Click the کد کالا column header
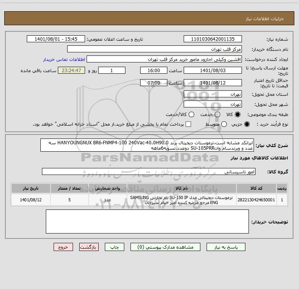The width and height of the screenshot is (299, 289). [x=256, y=188]
